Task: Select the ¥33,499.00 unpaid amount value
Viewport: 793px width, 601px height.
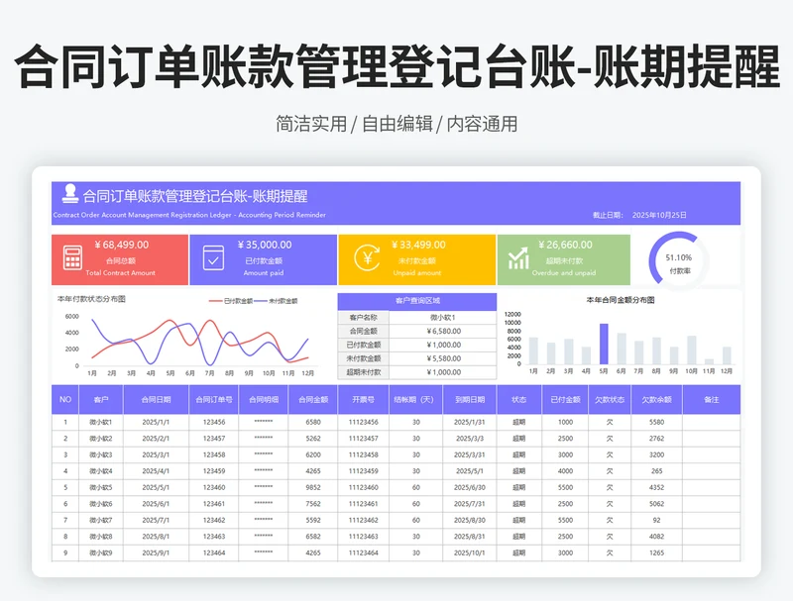Action: tap(418, 245)
